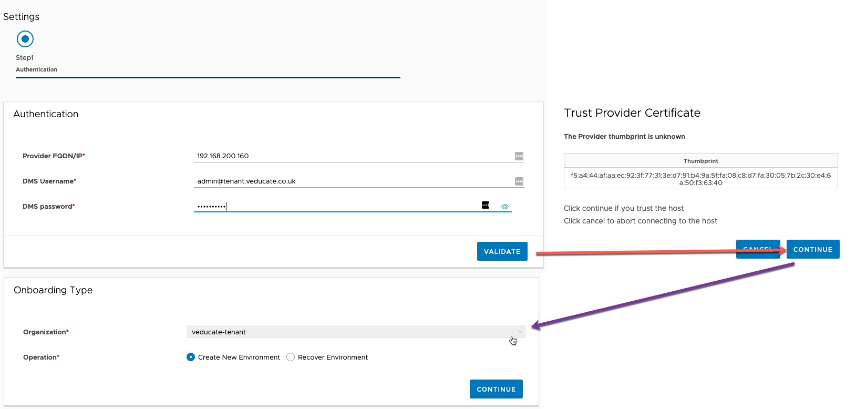Click the DMS Username label
The width and height of the screenshot is (856, 409).
pyautogui.click(x=49, y=181)
